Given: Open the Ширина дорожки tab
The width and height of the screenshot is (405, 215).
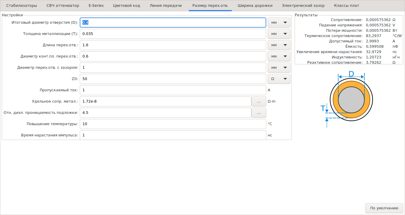Looking at the screenshot, I should point(255,6).
